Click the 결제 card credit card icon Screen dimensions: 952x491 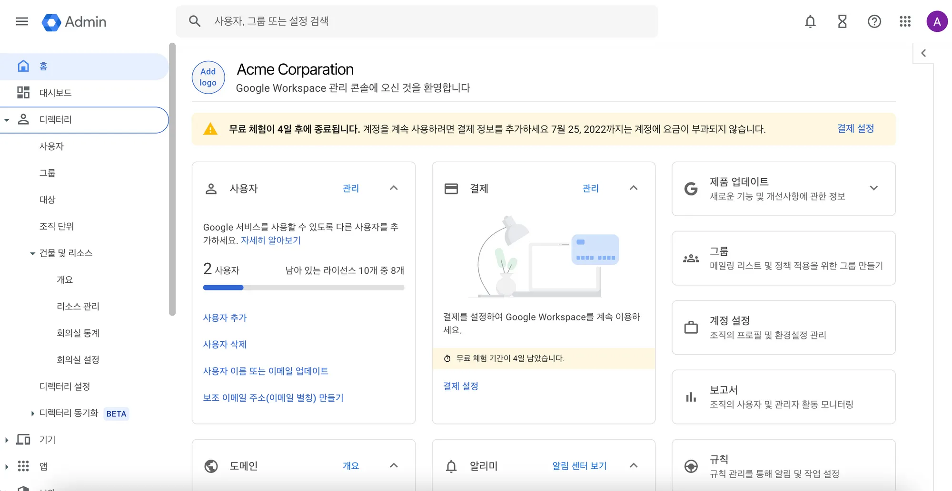point(451,189)
